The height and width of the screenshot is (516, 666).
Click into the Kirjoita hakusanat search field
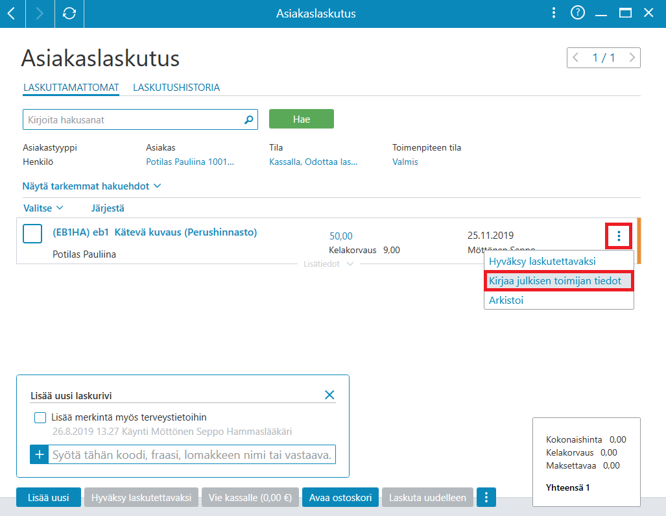tap(134, 120)
